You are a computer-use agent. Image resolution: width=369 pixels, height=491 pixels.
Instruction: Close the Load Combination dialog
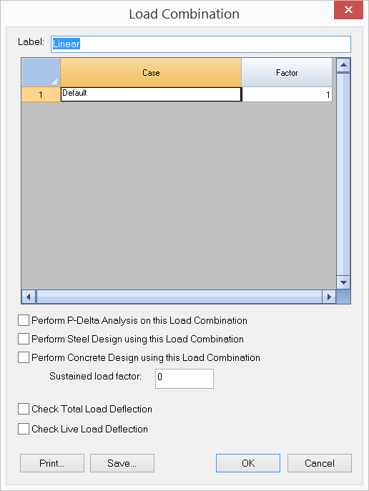pyautogui.click(x=348, y=10)
